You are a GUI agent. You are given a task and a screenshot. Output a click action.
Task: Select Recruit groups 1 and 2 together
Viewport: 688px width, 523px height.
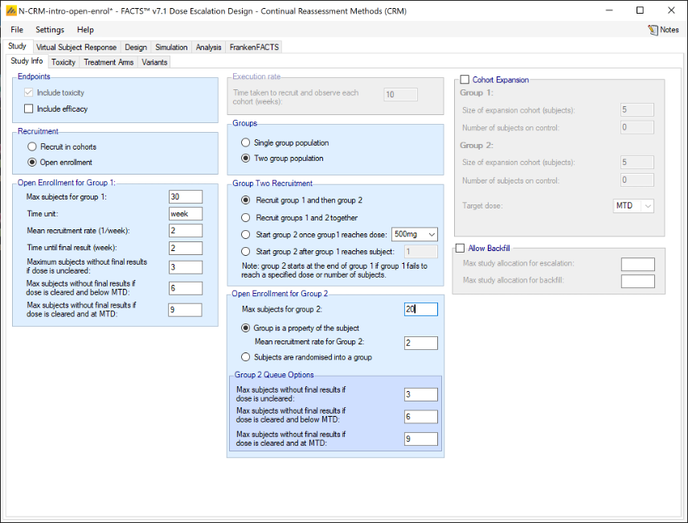[x=246, y=217]
